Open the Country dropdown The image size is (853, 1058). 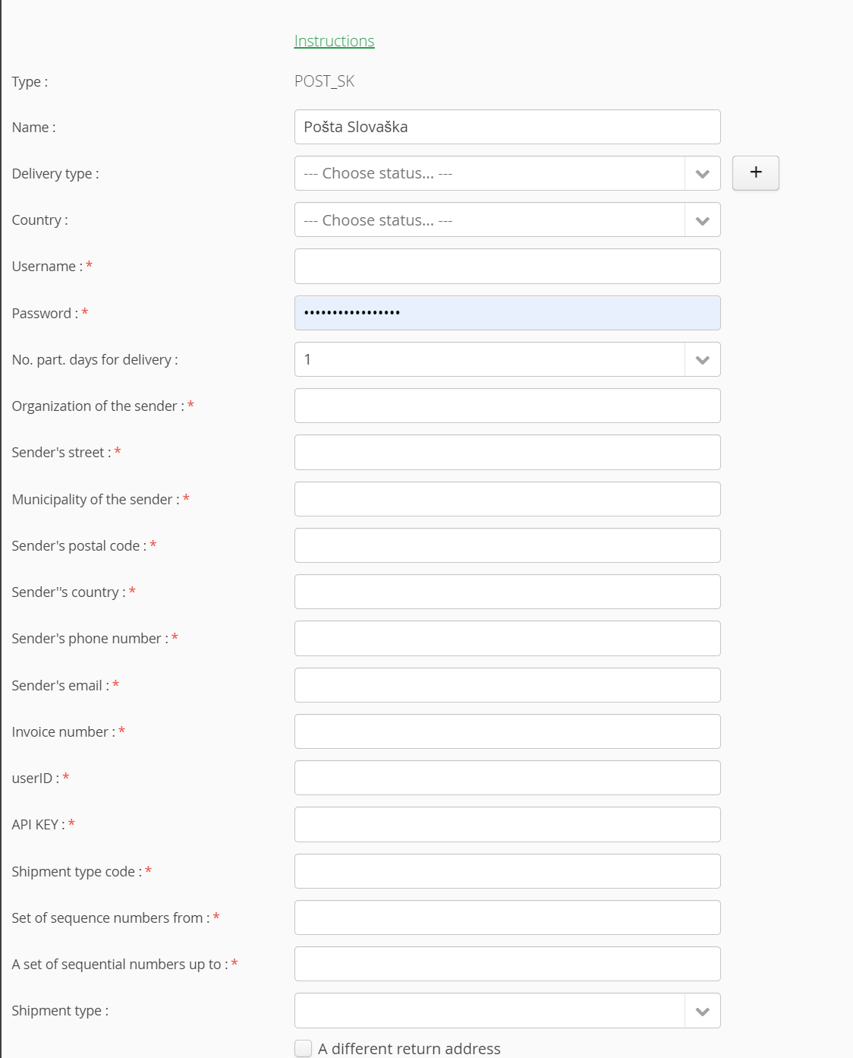(x=507, y=220)
